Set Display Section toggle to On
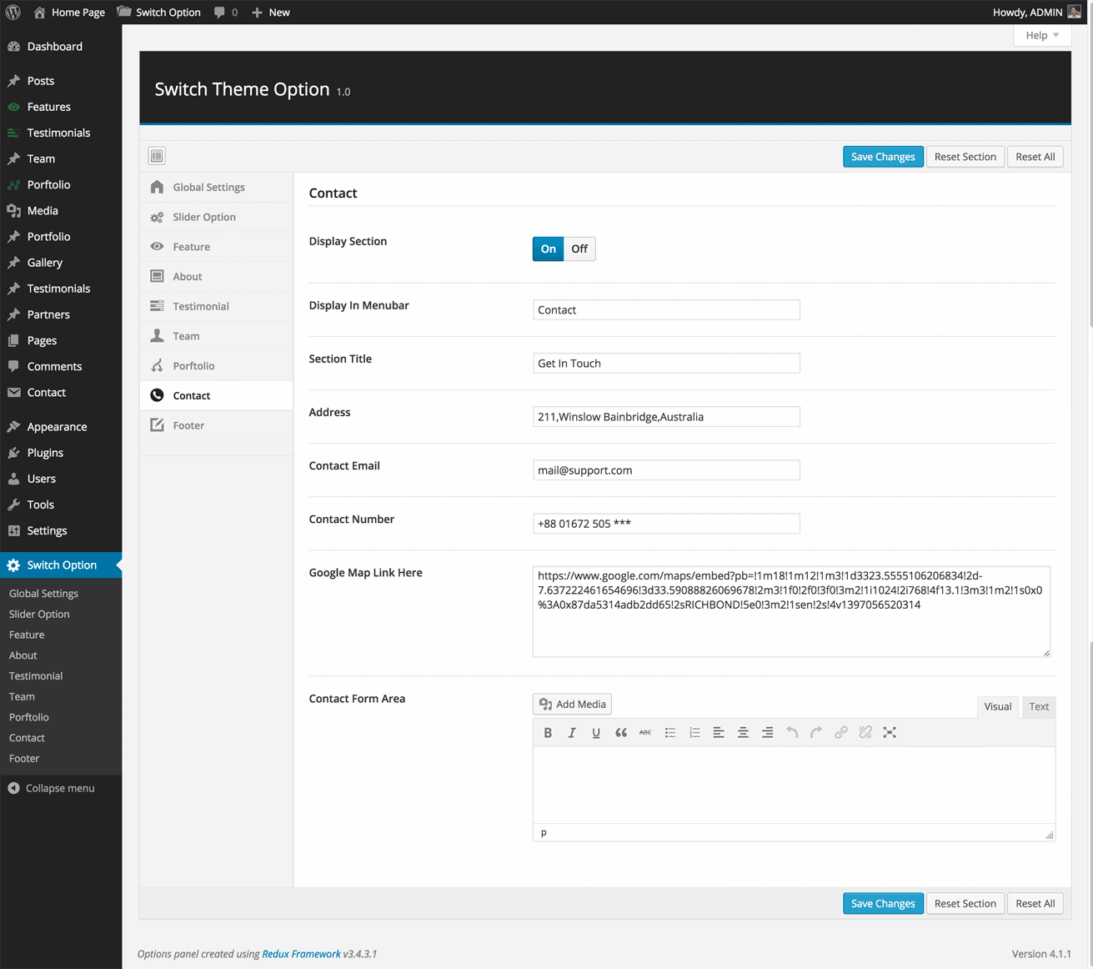Screen dimensions: 1093x969 548,249
